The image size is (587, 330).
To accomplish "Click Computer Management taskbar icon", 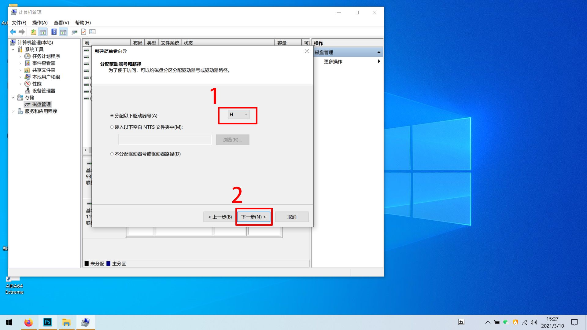I will click(86, 322).
